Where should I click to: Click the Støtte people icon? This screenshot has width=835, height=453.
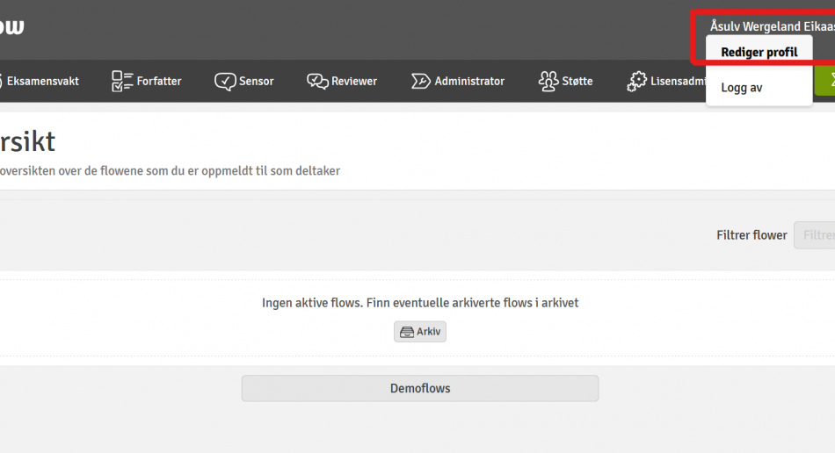coord(548,82)
